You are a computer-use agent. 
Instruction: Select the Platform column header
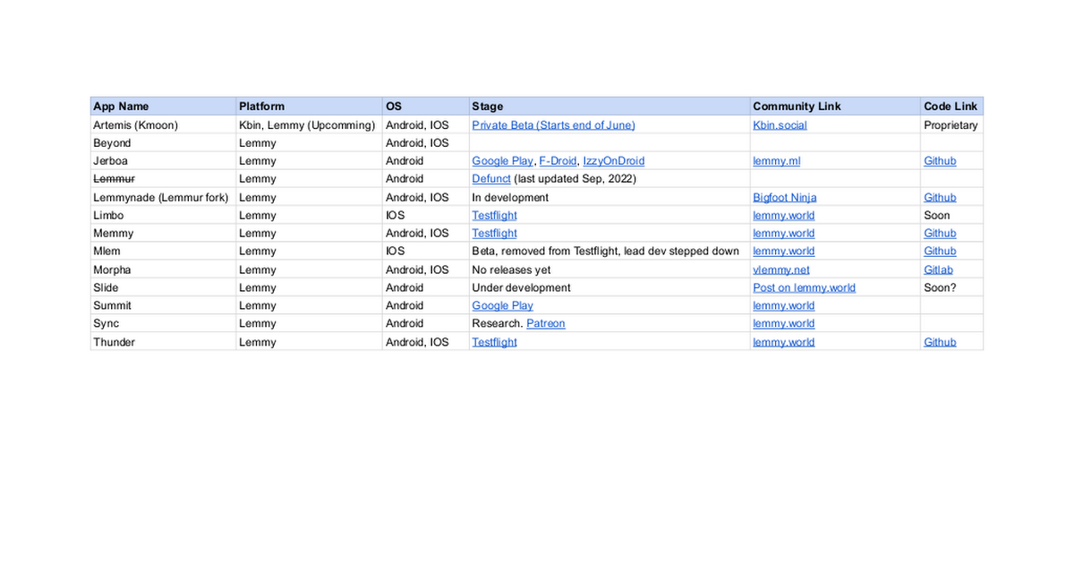(x=310, y=107)
